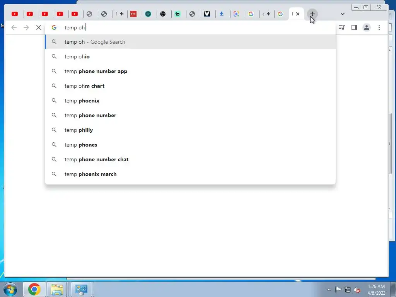
Task: Click search icon beside 'temp philly'
Action: point(54,130)
